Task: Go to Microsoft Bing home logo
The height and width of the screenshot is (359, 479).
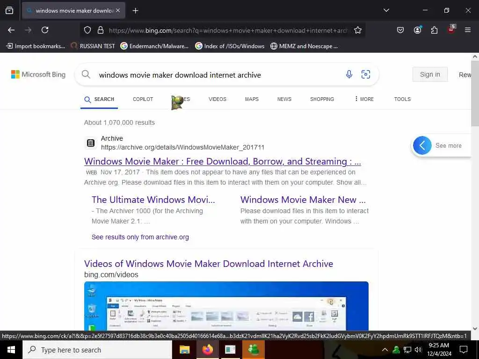Action: (x=38, y=74)
